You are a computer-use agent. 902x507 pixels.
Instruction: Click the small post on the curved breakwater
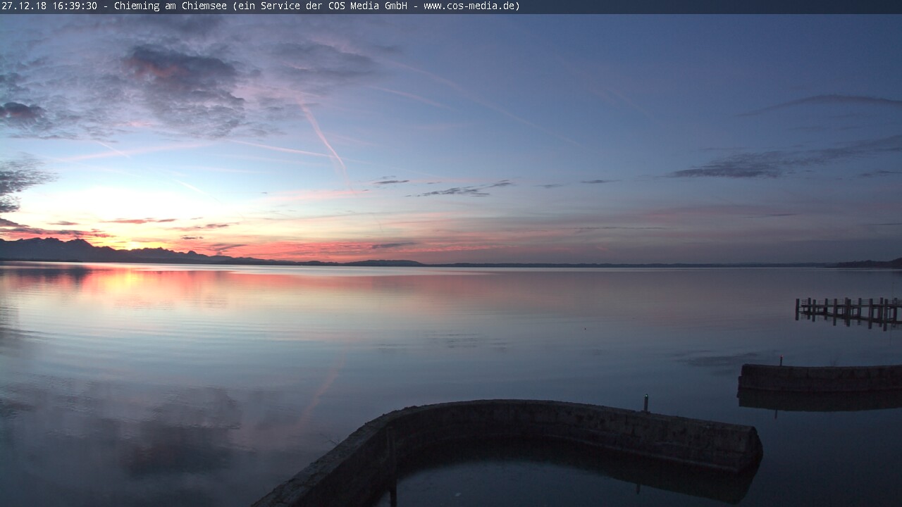point(645,403)
